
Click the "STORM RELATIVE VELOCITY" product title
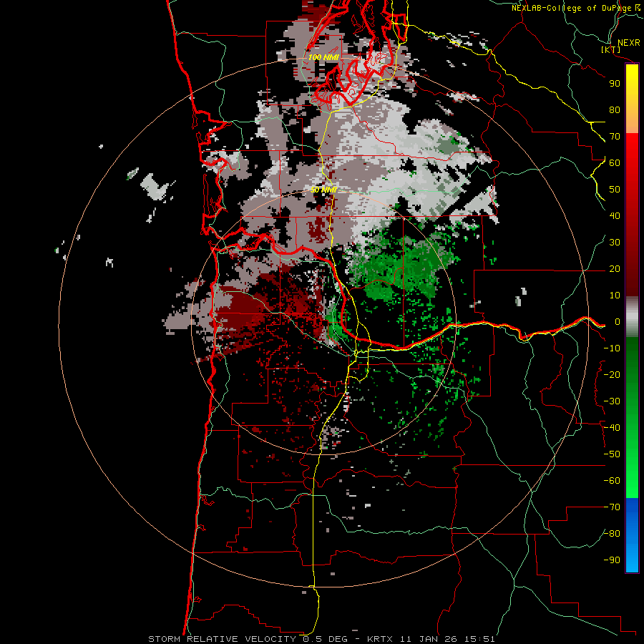(x=222, y=639)
